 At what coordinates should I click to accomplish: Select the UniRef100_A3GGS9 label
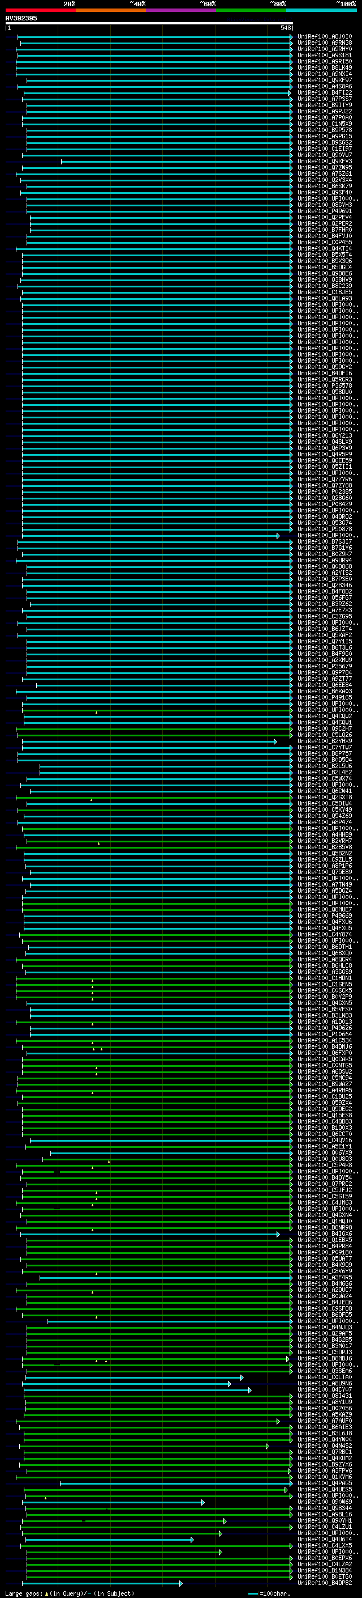tap(325, 972)
